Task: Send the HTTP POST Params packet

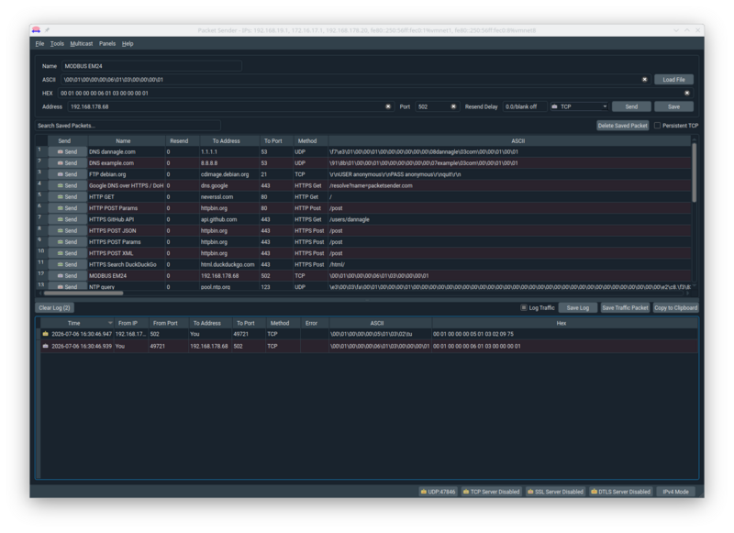Action: (x=67, y=207)
